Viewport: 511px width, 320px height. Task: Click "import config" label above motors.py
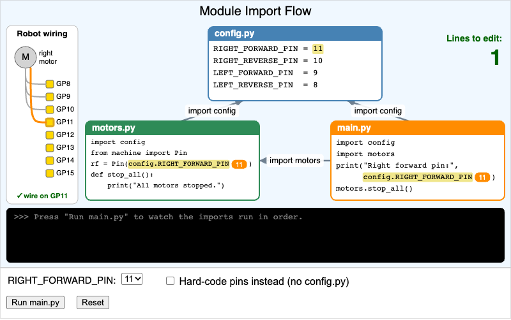tap(212, 111)
